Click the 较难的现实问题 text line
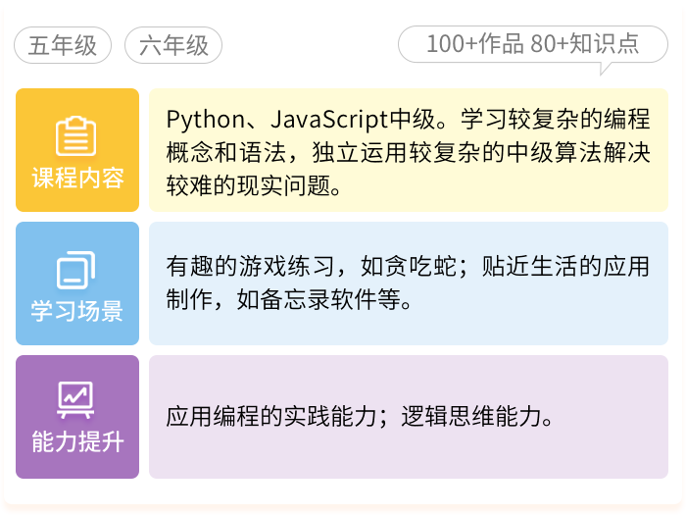The width and height of the screenshot is (686, 515). click(254, 187)
